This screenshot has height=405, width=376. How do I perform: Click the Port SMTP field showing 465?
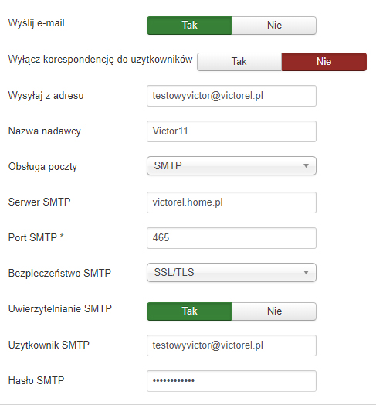[232, 238]
